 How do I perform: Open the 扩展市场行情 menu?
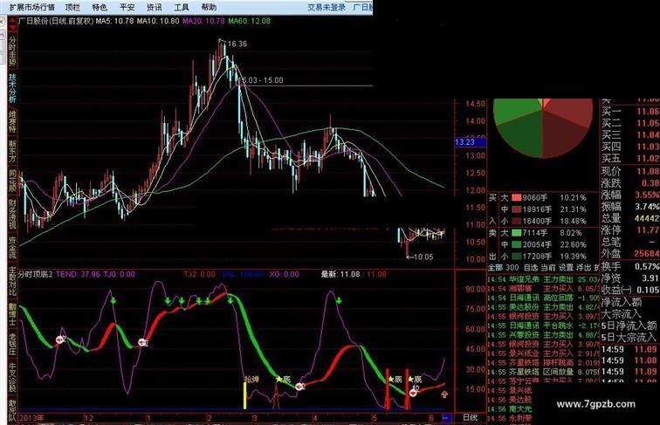[32, 7]
